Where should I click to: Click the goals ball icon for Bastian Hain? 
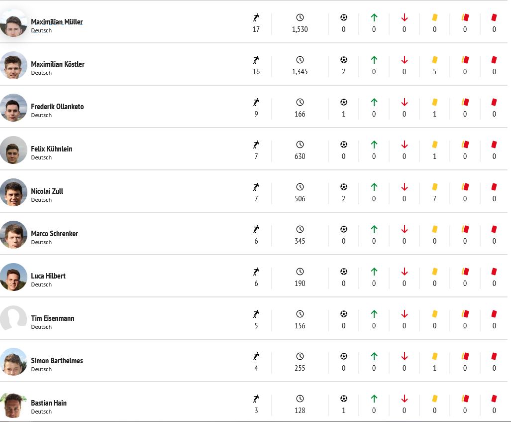[x=343, y=399]
